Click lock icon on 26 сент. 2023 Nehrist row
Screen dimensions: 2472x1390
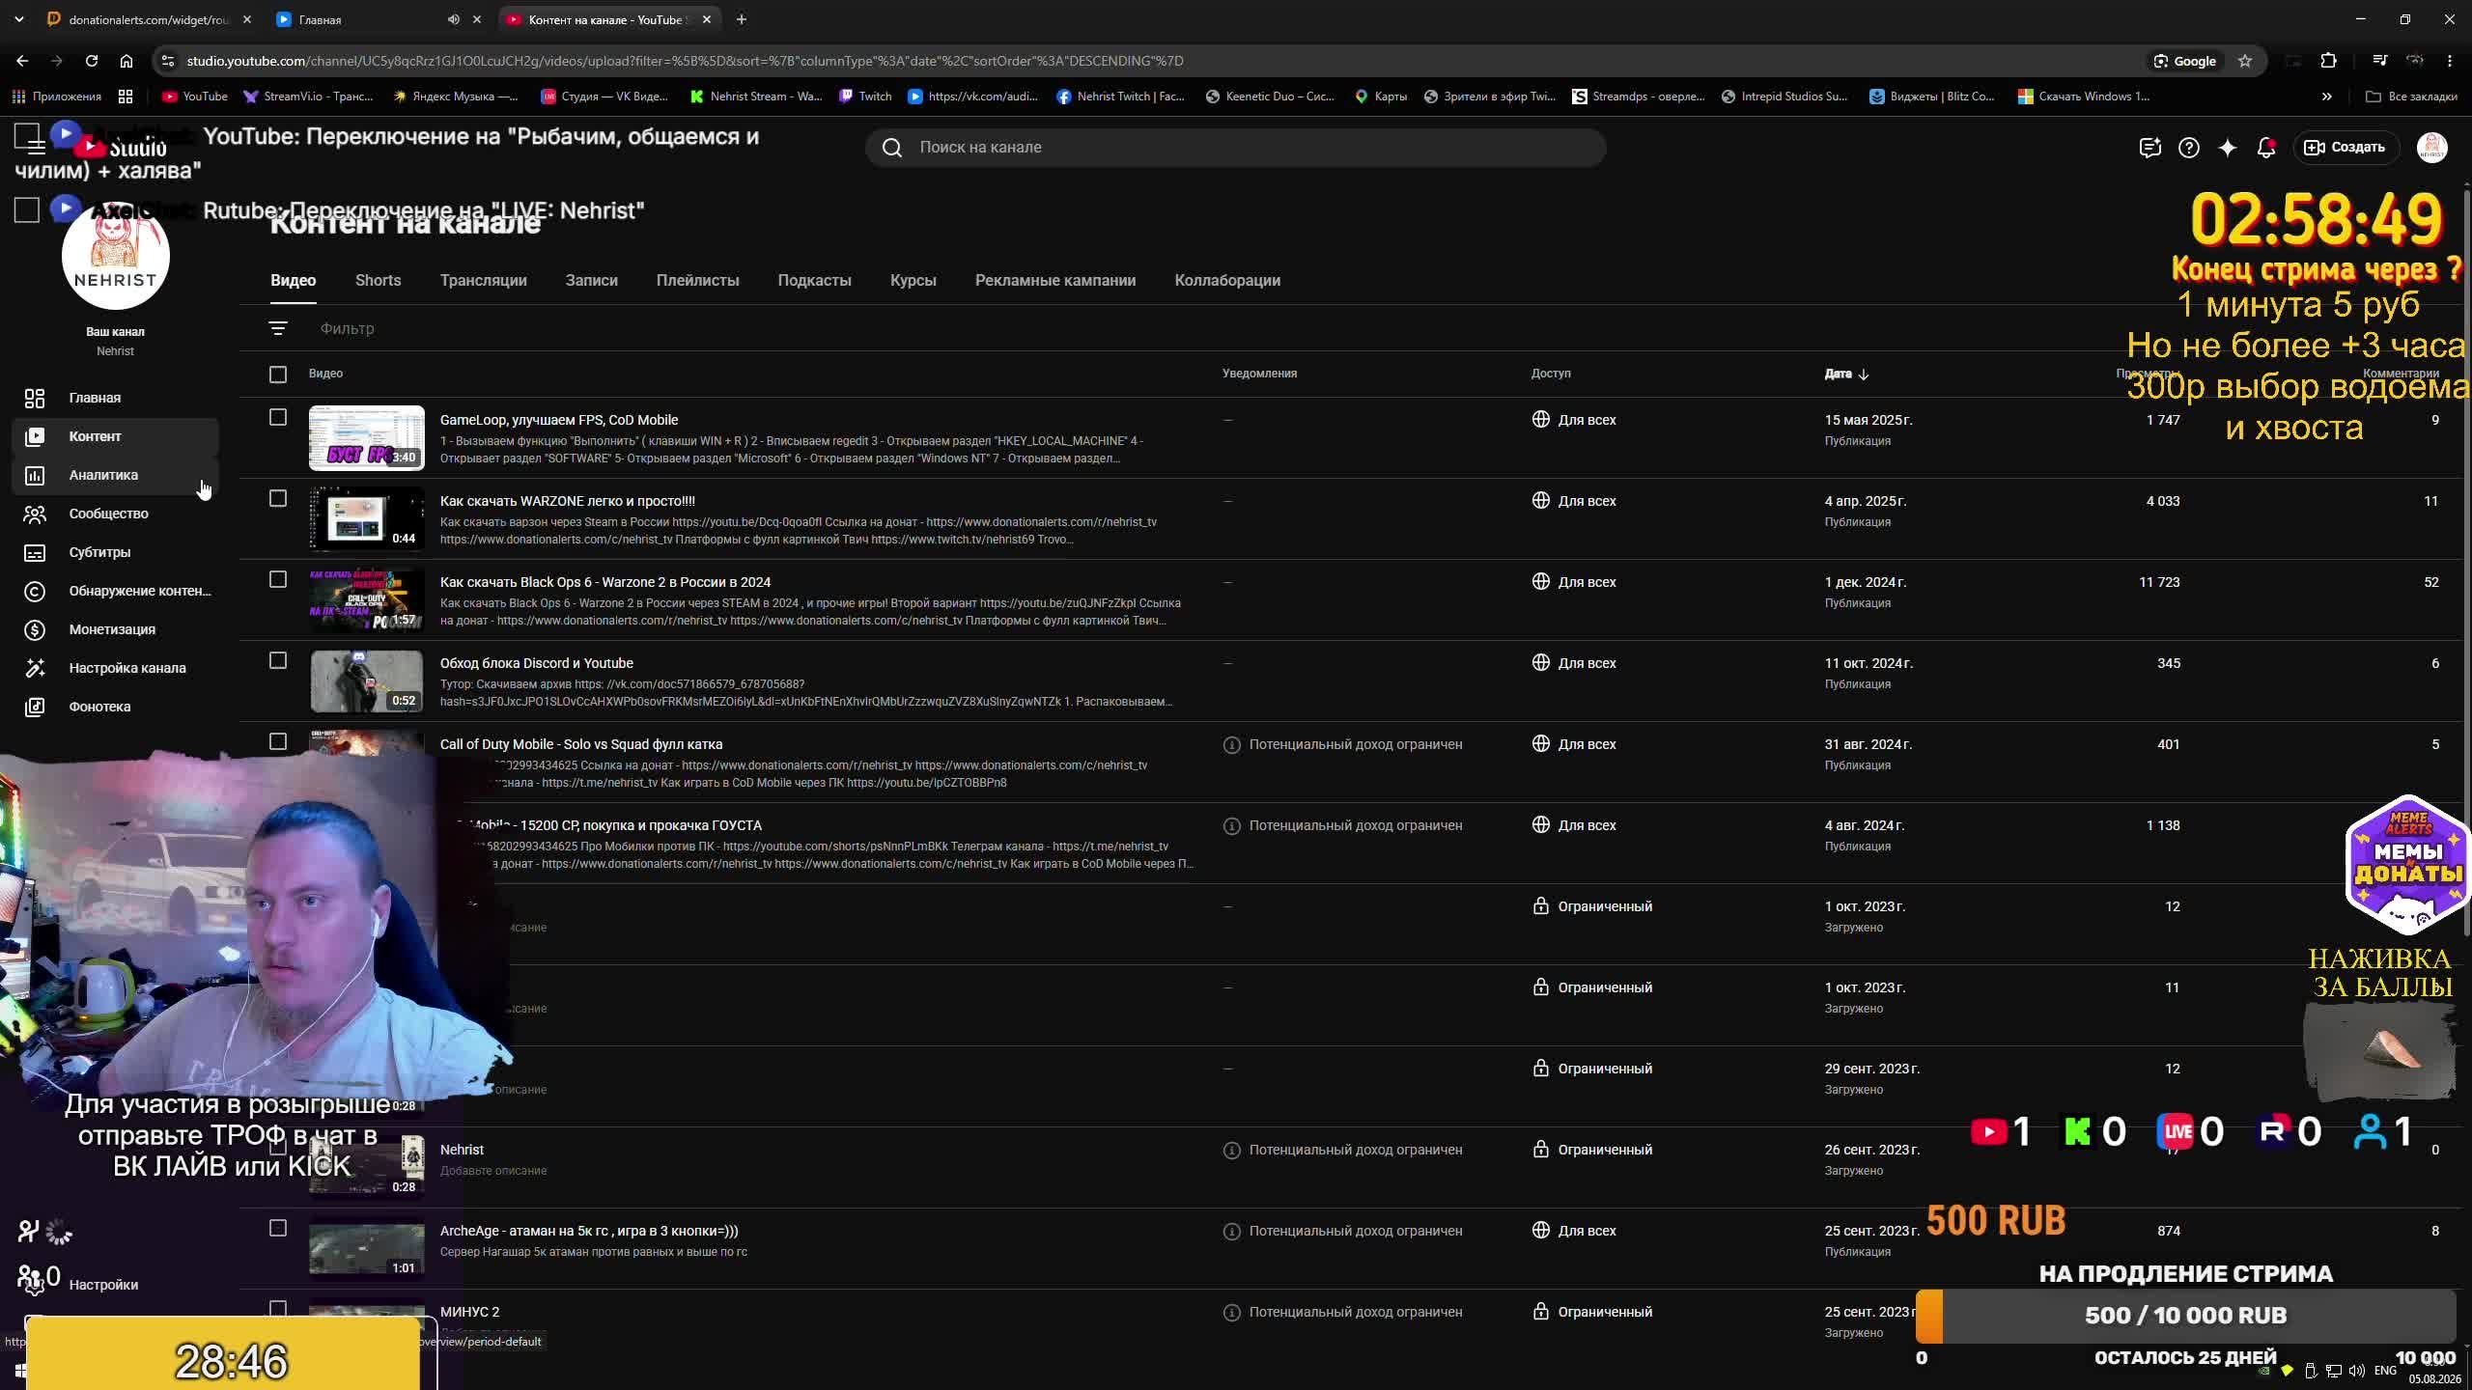(1541, 1150)
